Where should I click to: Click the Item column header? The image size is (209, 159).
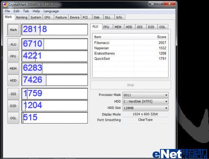113,37
